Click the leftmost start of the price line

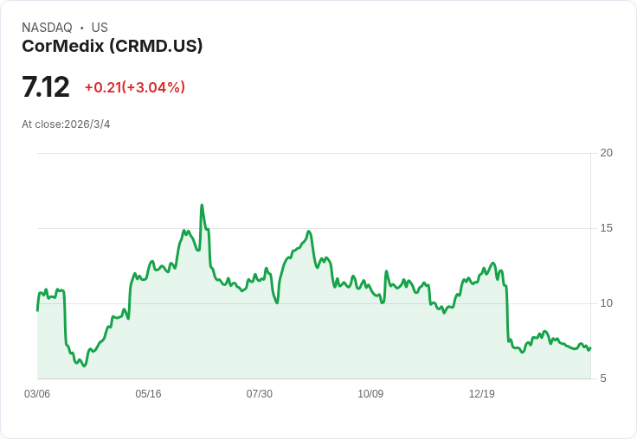(37, 309)
